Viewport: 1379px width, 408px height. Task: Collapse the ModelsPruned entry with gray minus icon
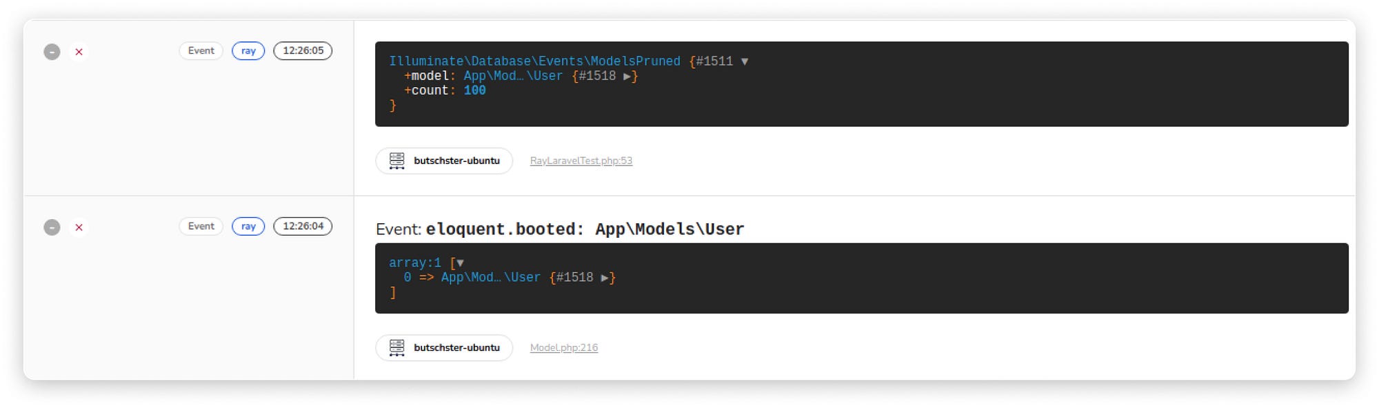(52, 52)
